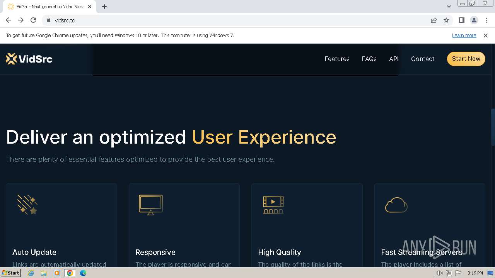This screenshot has height=278, width=495.
Task: Click the Auto Update card title
Action: [34, 252]
